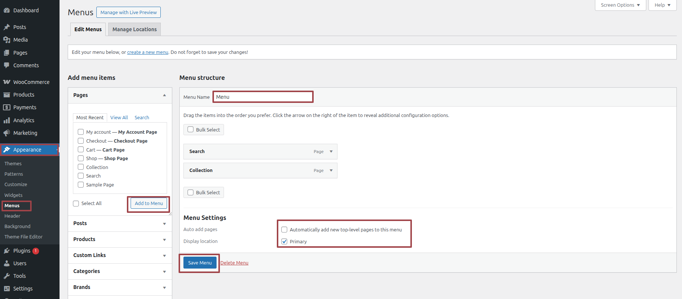Image resolution: width=682 pixels, height=299 pixels.
Task: Open the Screen Options dropdown
Action: tap(620, 5)
